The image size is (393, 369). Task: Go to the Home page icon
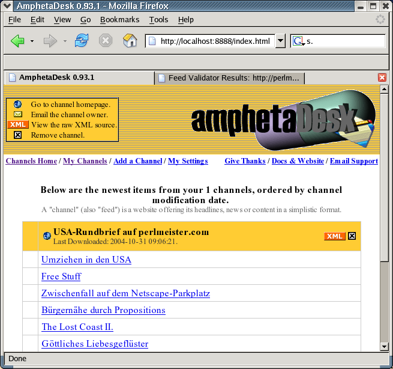point(130,40)
